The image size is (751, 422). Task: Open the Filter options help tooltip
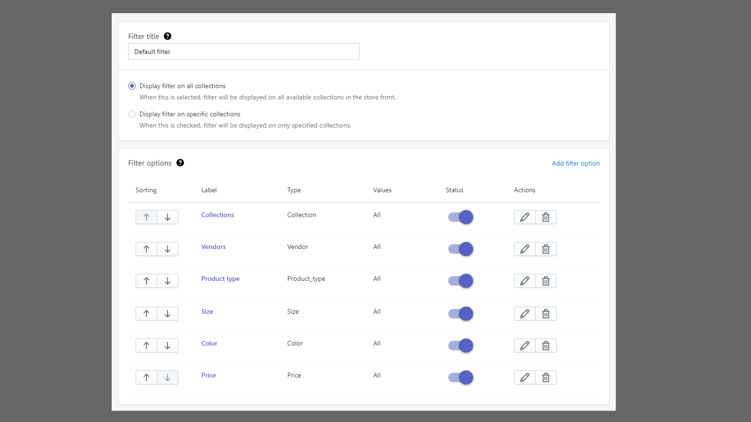pos(180,163)
